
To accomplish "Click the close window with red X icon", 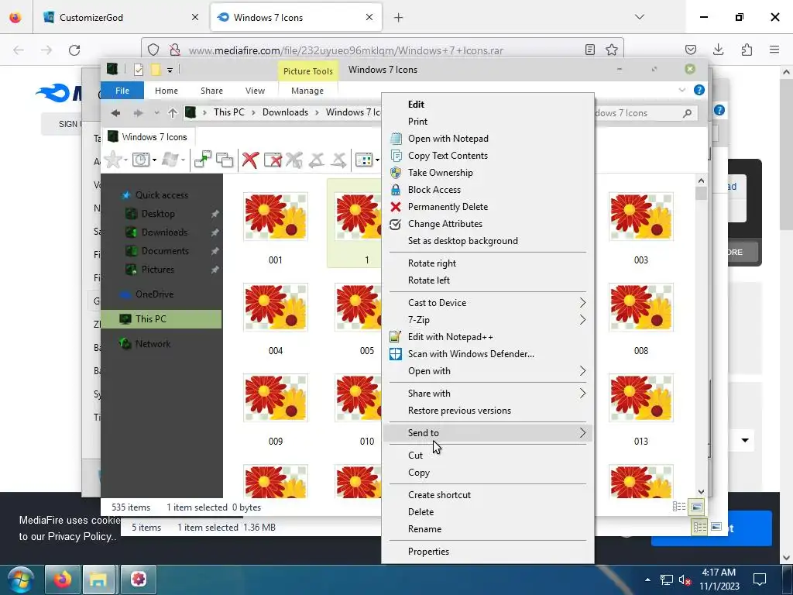I will click(x=273, y=160).
